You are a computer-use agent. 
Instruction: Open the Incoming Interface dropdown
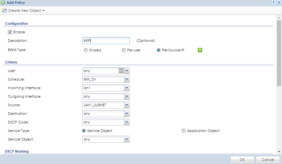127,88
